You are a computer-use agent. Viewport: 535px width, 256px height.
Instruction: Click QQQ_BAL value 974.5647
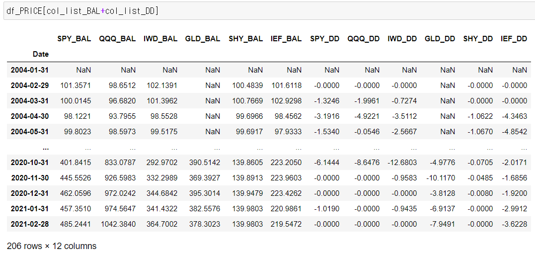click(x=120, y=209)
